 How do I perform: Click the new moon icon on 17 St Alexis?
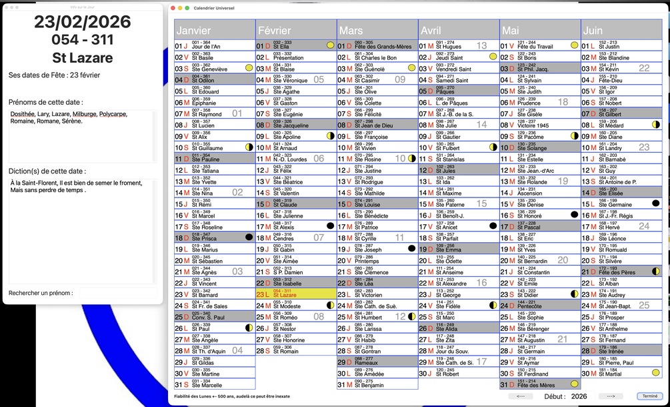(330, 226)
